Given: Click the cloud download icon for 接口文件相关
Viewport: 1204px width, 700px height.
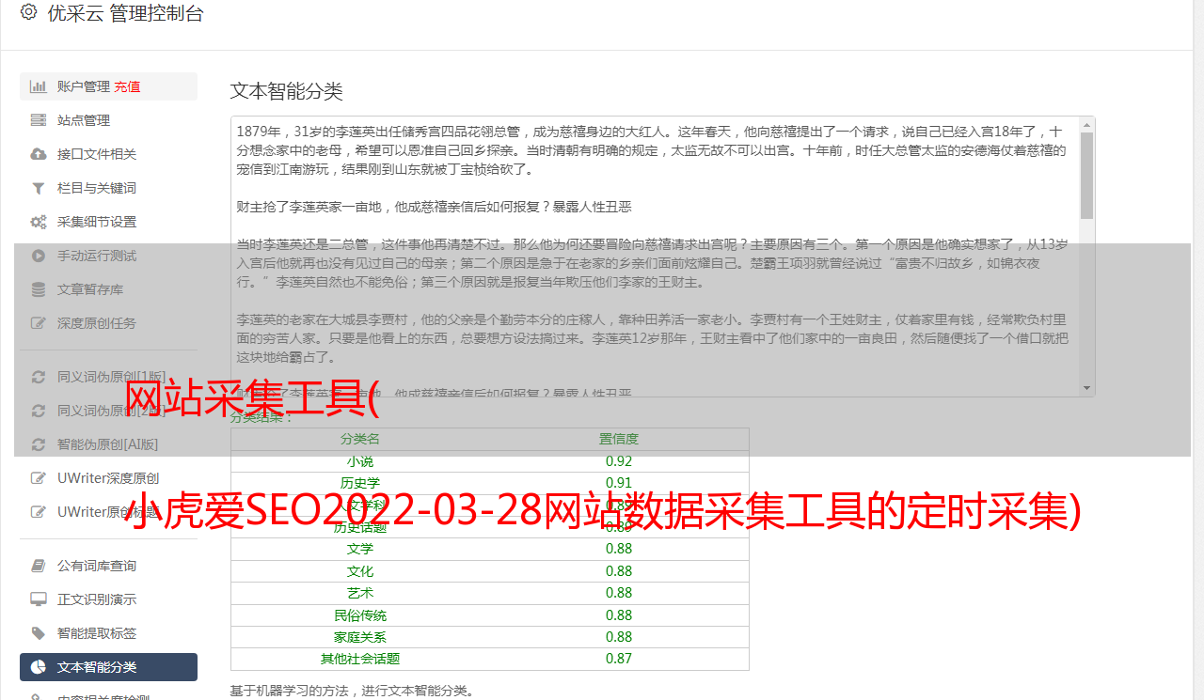Looking at the screenshot, I should click(x=39, y=154).
